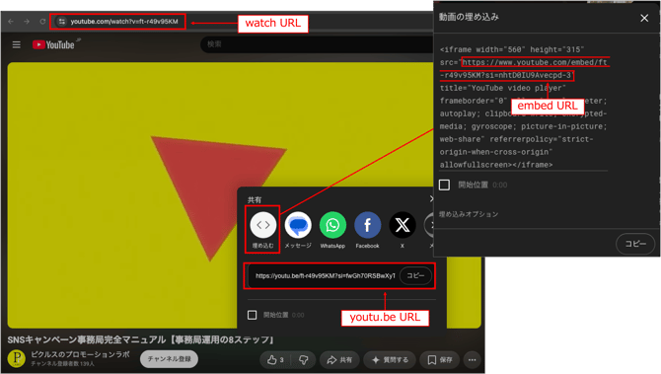Copy embed code with コピー button
Screen dimensions: 661x374
coord(635,244)
